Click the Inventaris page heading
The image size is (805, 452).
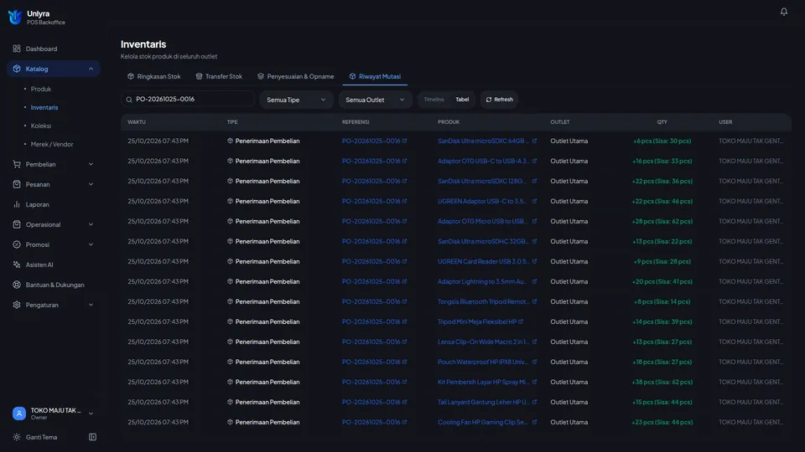tap(143, 44)
